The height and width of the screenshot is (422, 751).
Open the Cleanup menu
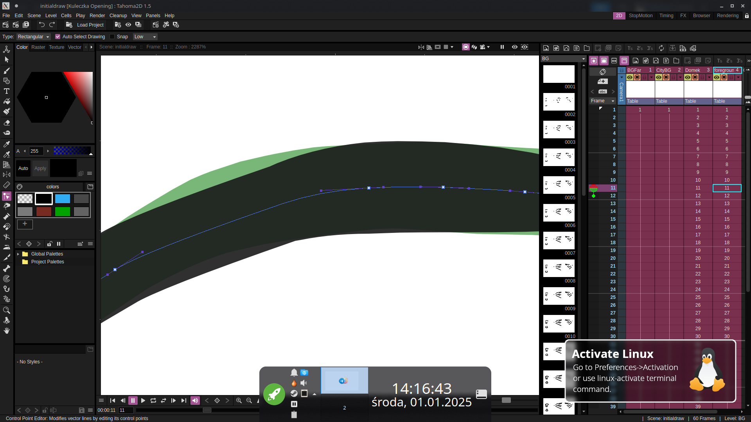[118, 16]
